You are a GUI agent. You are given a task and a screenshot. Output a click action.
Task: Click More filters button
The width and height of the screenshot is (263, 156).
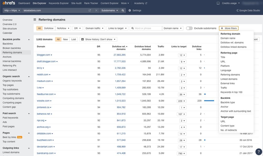(229, 28)
